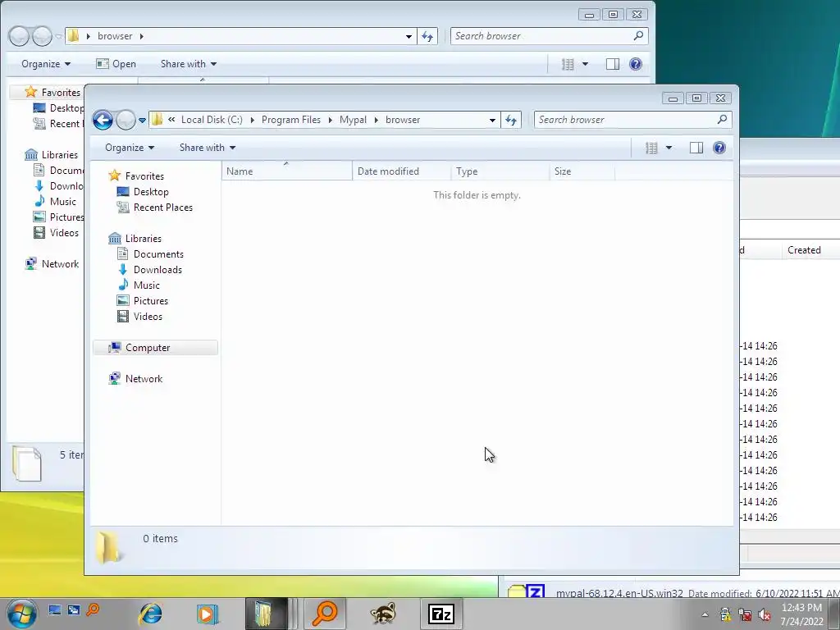Open Windows Media Player from the taskbar
Viewport: 840px width, 630px height.
(207, 614)
